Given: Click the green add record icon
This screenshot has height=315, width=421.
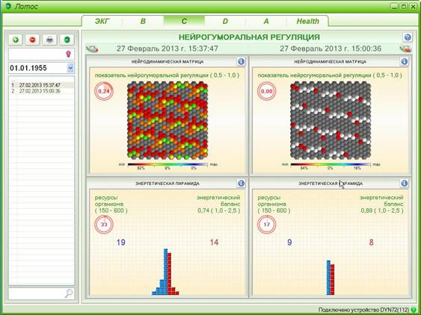Looking at the screenshot, I should click(16, 40).
